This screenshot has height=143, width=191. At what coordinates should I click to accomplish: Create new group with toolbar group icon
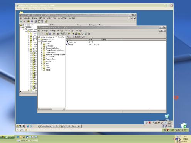(x=76, y=34)
